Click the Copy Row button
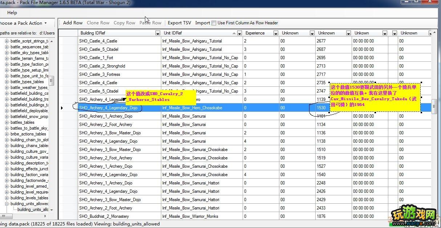Screen dimensions: 441x228 124,23
